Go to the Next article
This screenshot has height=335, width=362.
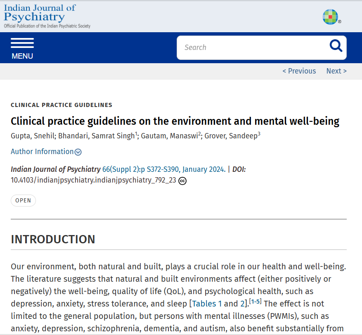tap(336, 71)
